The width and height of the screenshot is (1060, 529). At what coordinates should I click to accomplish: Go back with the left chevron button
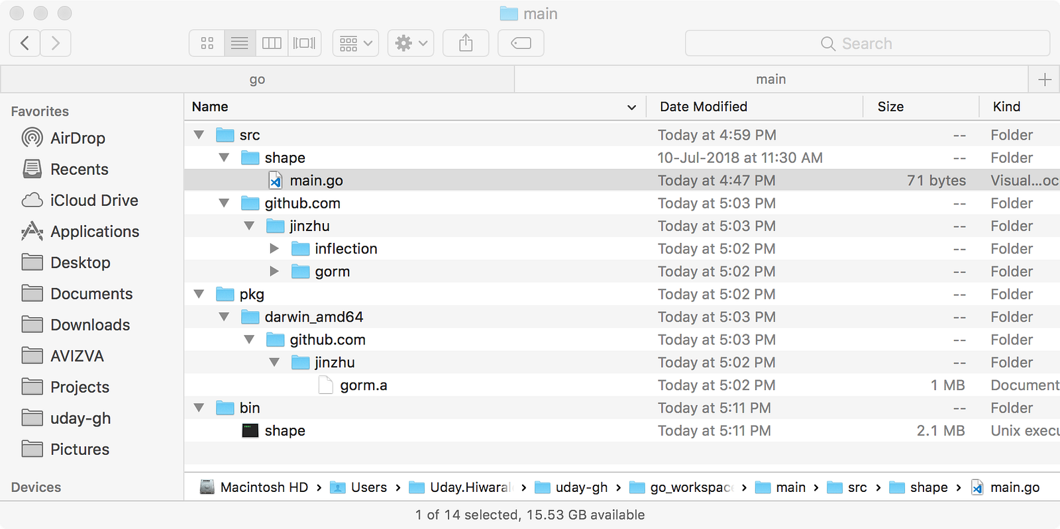25,43
